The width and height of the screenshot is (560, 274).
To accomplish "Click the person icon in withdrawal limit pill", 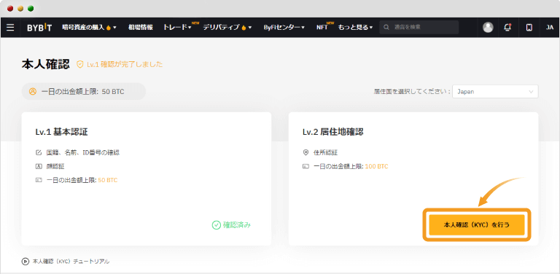I will coord(33,91).
